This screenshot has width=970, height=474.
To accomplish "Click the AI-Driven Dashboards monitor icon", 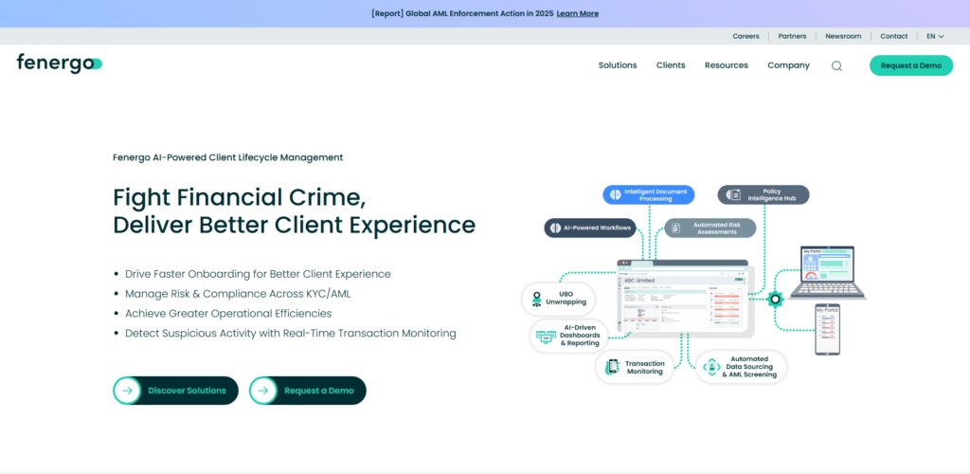I will (546, 336).
